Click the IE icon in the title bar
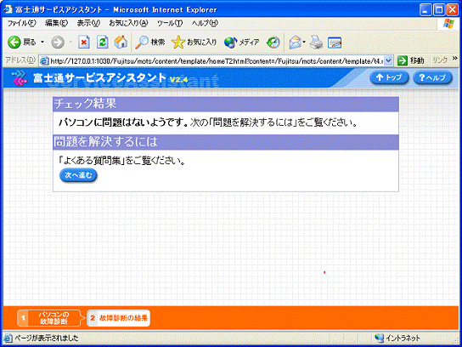Viewport: 462px width, 347px height. pos(8,9)
